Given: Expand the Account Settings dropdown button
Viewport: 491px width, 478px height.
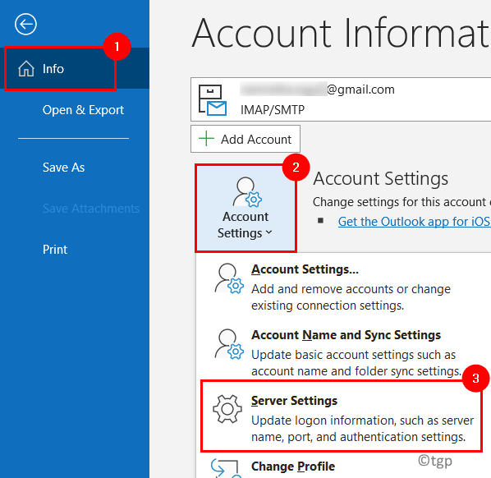Looking at the screenshot, I should point(245,209).
